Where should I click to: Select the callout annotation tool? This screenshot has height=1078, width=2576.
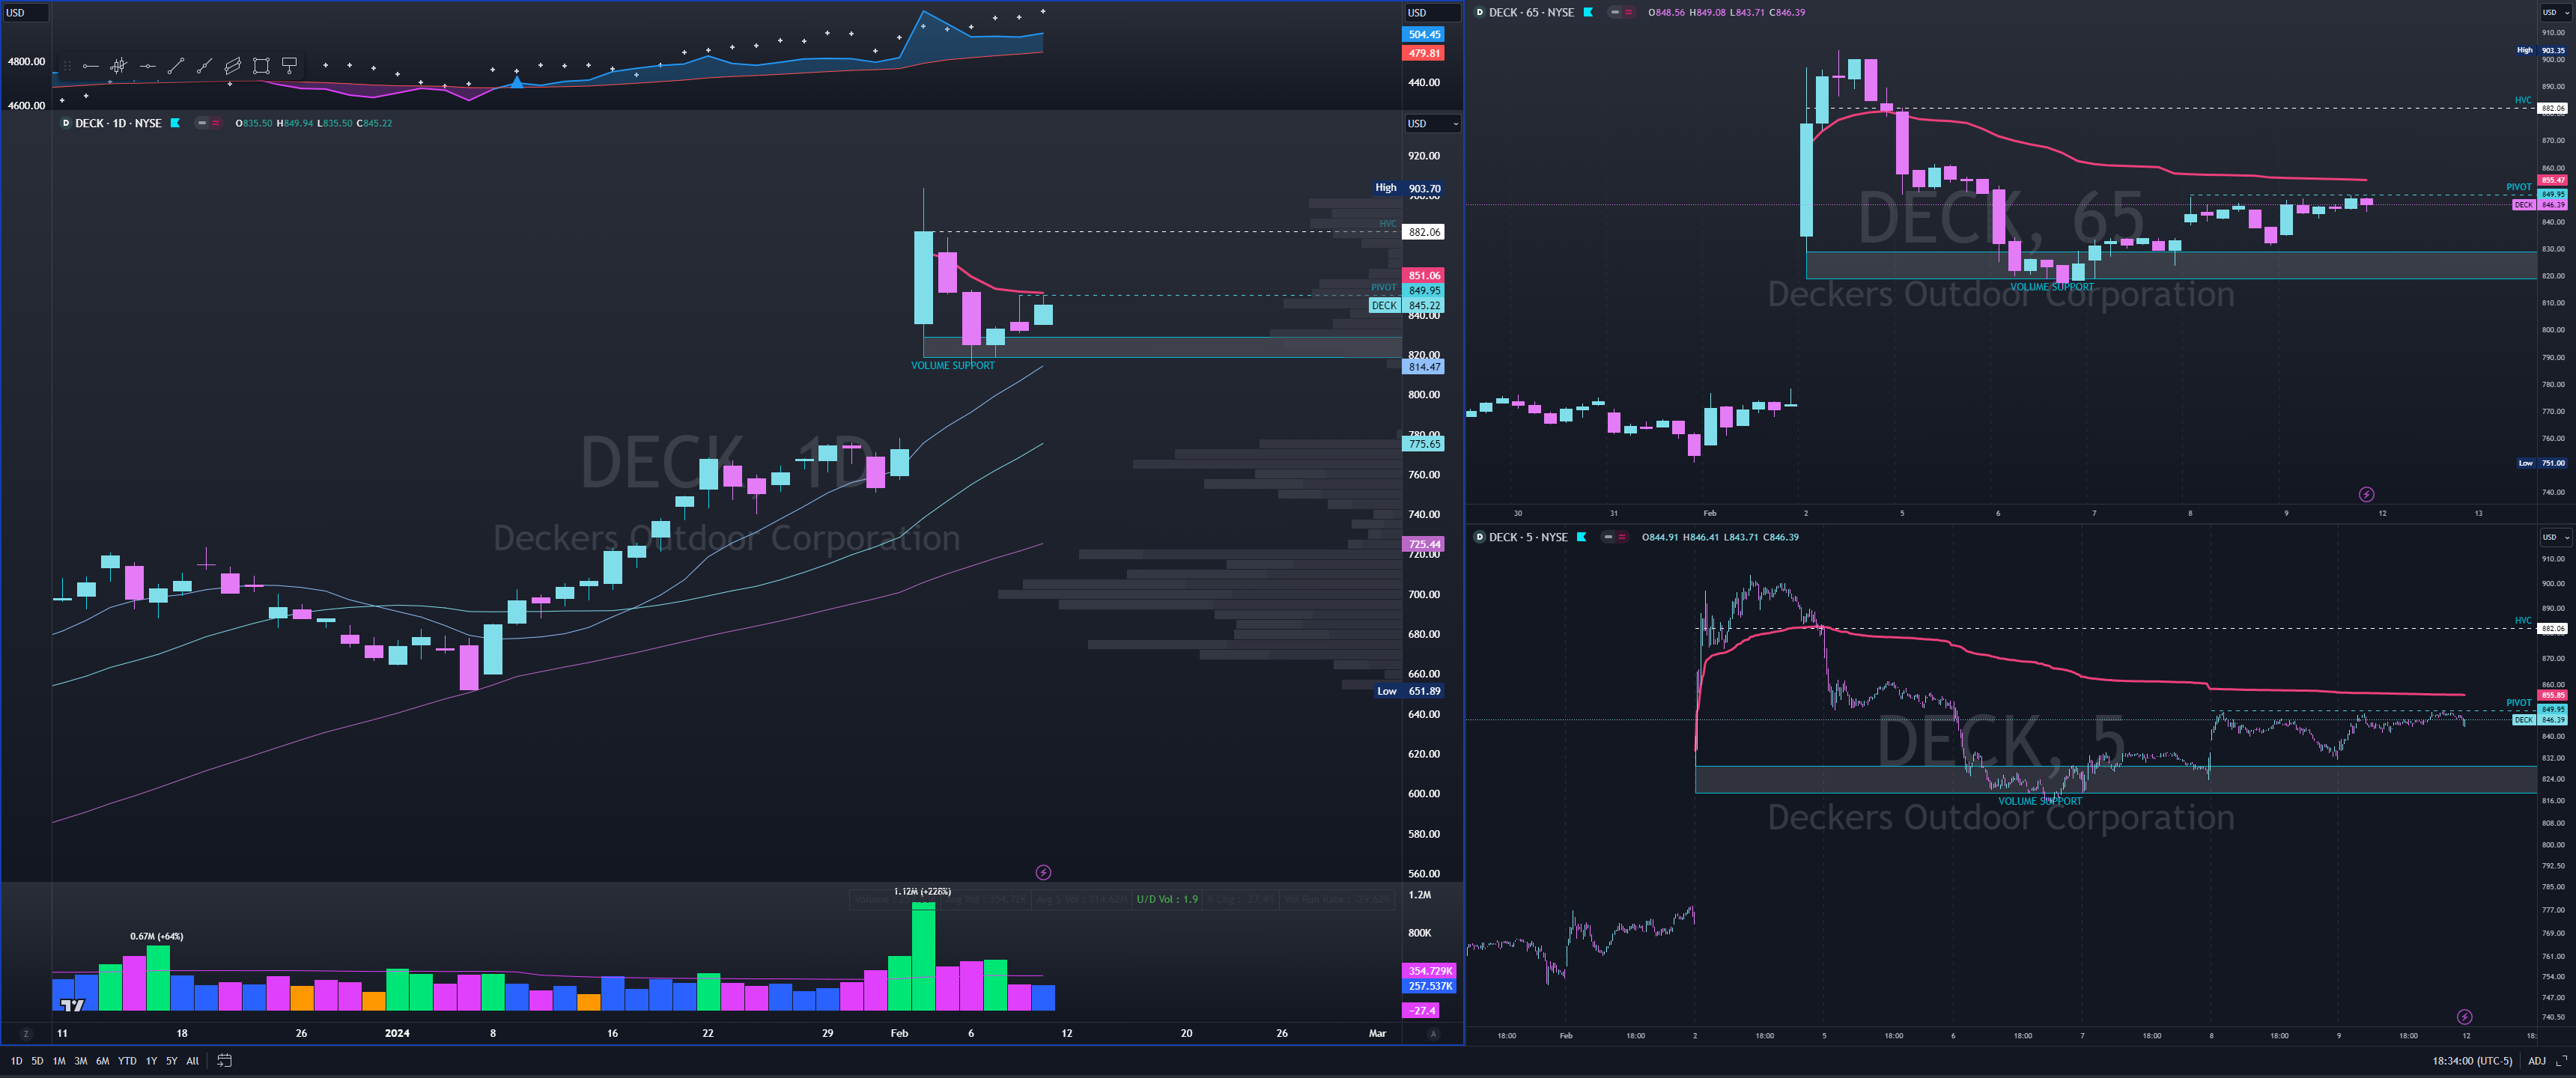pyautogui.click(x=289, y=66)
